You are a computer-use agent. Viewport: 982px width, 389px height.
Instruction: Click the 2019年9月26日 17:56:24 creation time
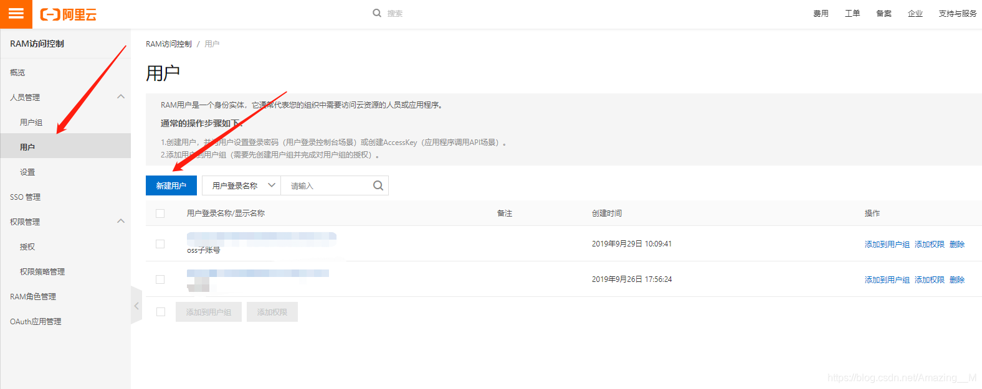[x=632, y=279]
